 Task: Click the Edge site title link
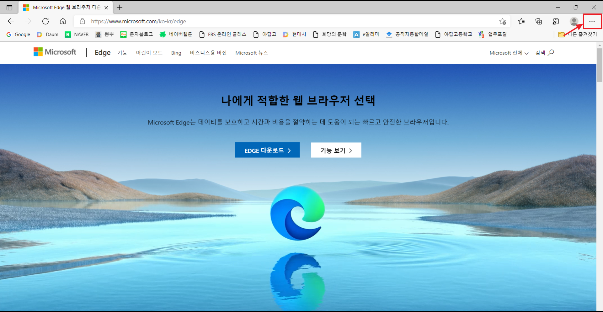(x=103, y=53)
